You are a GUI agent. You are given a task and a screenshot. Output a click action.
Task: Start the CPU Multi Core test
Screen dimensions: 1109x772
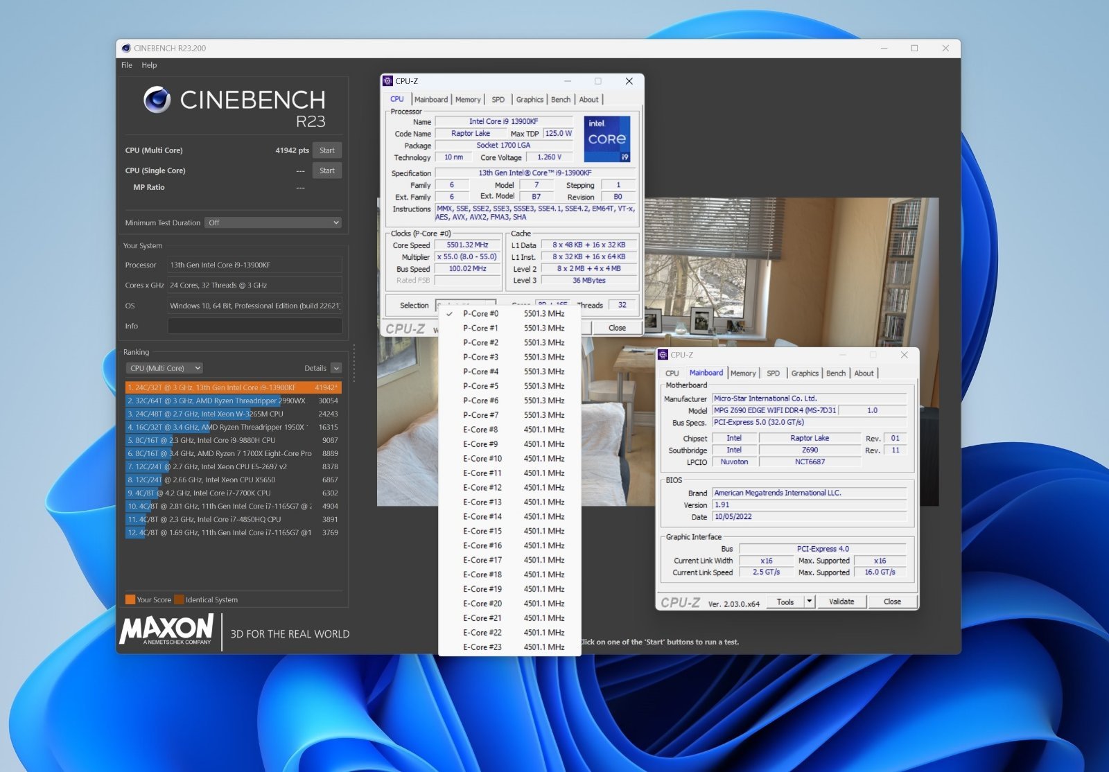(x=327, y=150)
